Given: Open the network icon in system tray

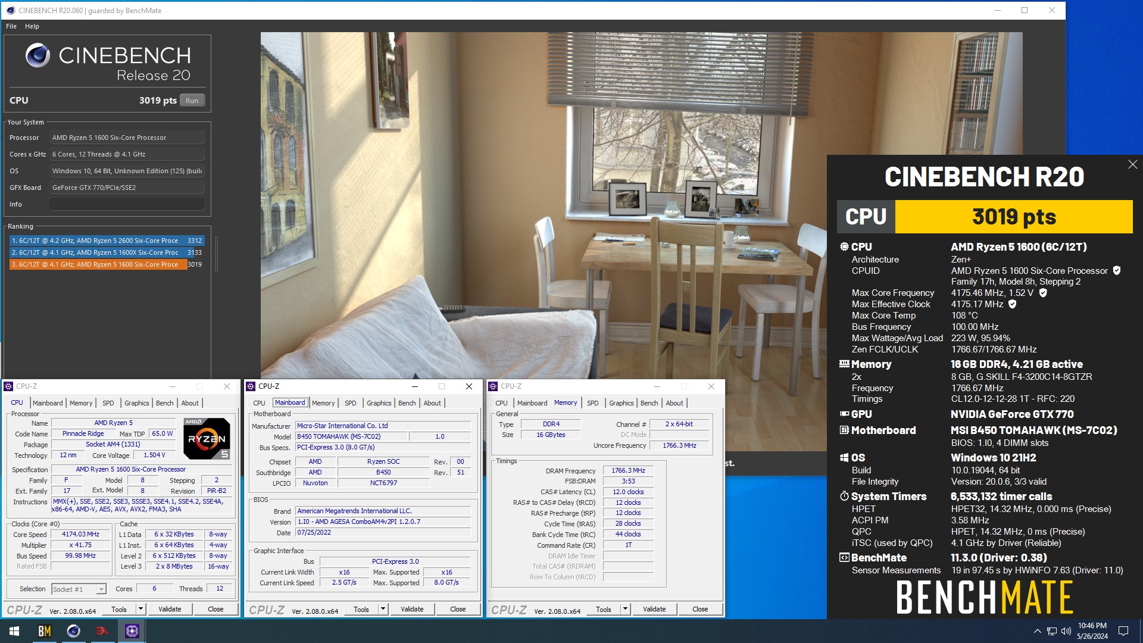Looking at the screenshot, I should pos(1052,631).
